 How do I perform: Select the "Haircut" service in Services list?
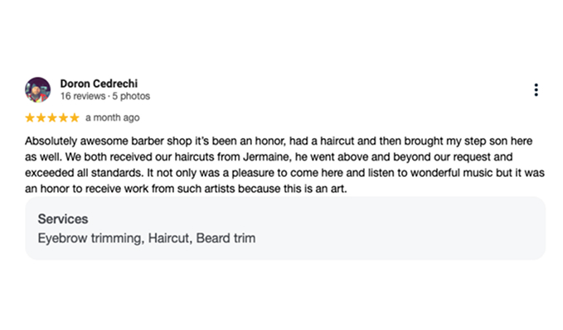pos(169,238)
